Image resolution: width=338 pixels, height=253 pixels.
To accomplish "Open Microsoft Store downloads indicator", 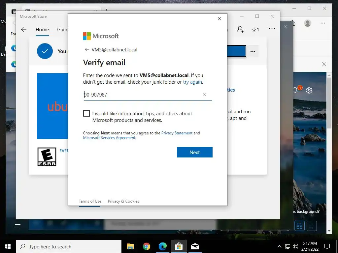I will 256,29.
